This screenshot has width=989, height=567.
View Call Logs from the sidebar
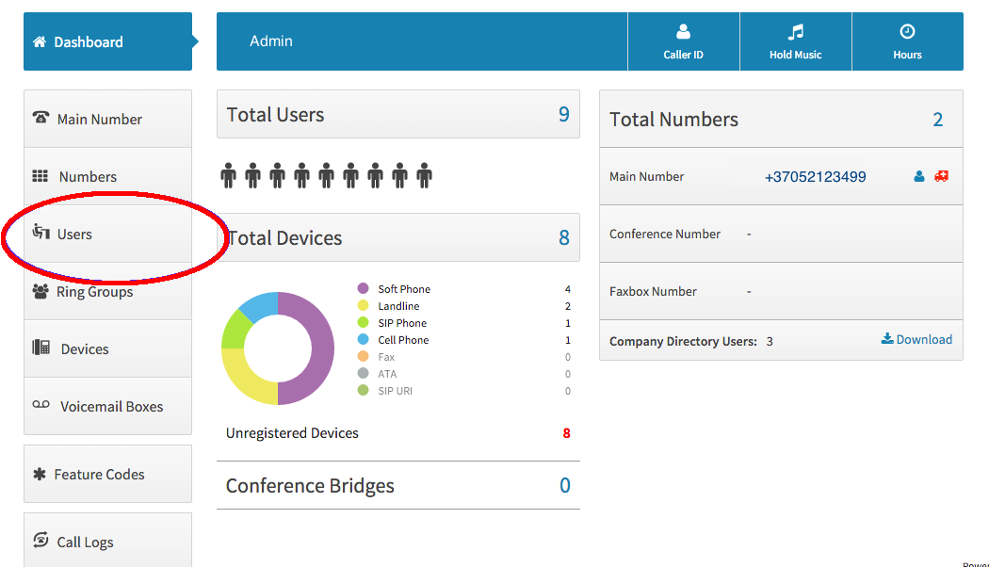(85, 543)
